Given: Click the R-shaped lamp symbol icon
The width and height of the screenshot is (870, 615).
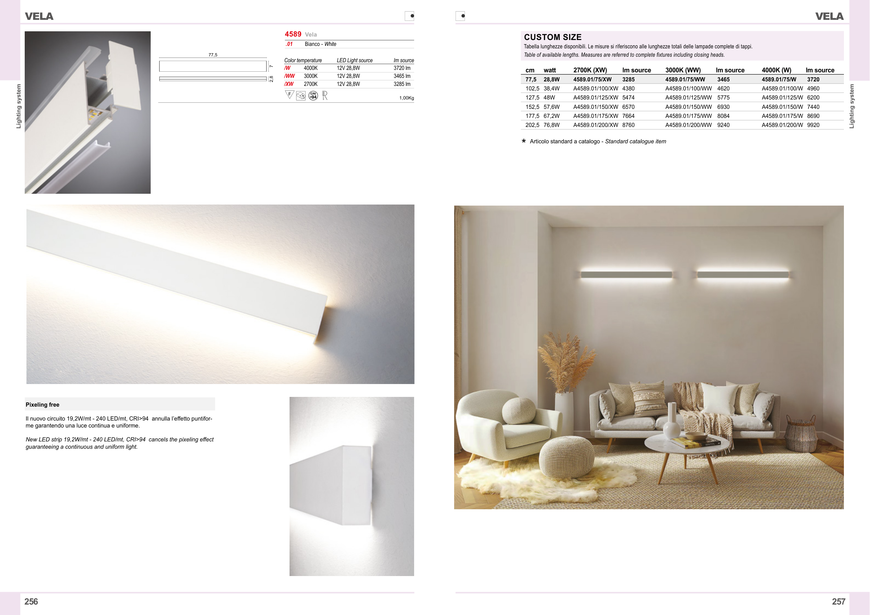Looking at the screenshot, I should click(325, 95).
